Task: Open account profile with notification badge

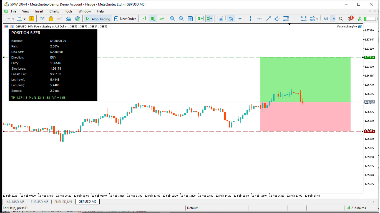Action: click(x=350, y=19)
